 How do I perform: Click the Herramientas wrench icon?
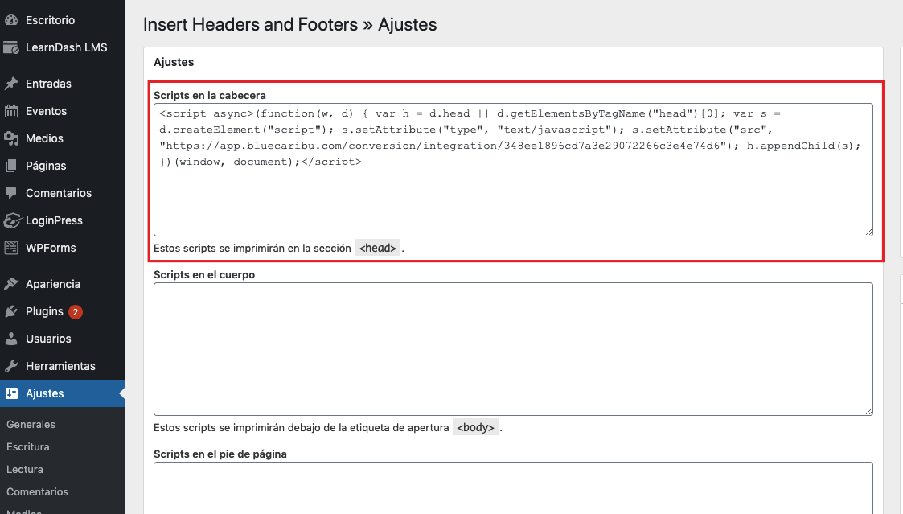coord(11,367)
